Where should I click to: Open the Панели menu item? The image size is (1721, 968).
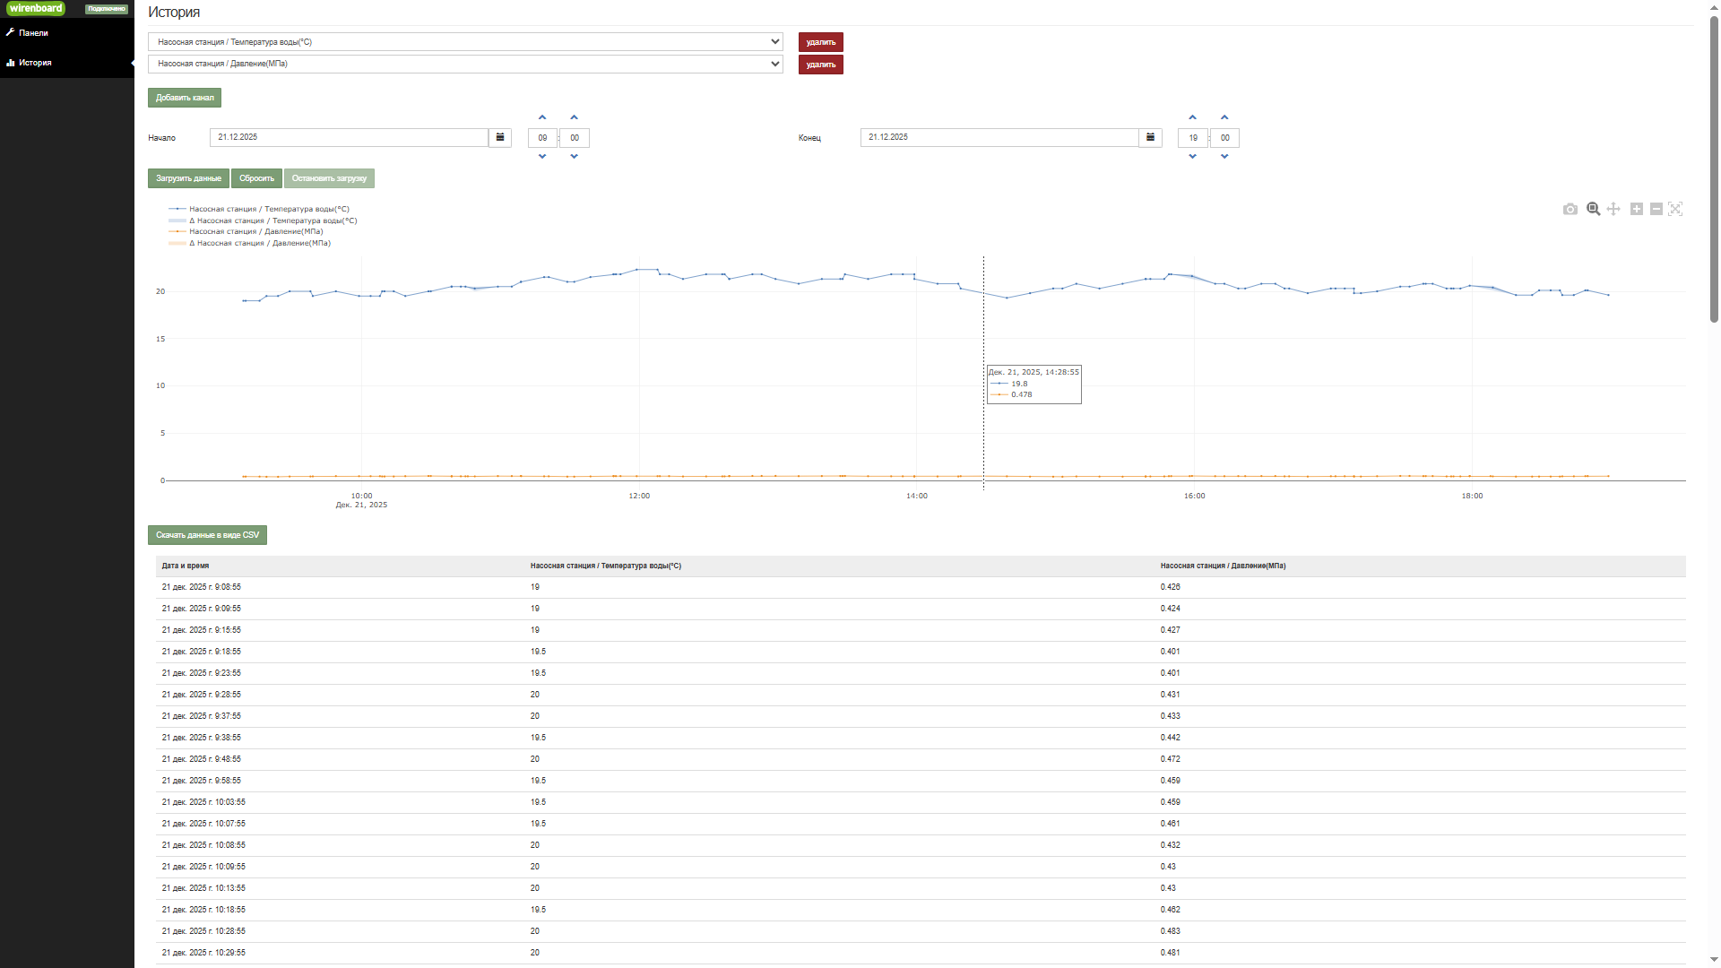pos(33,33)
